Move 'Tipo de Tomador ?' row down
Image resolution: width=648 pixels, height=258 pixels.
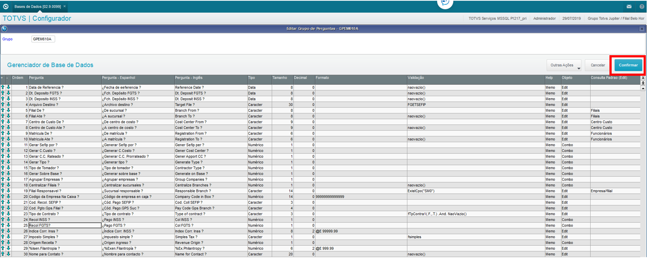(x=8, y=168)
